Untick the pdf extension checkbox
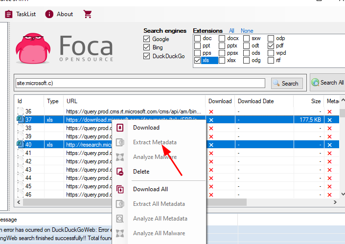The image size is (345, 244). [x=271, y=46]
